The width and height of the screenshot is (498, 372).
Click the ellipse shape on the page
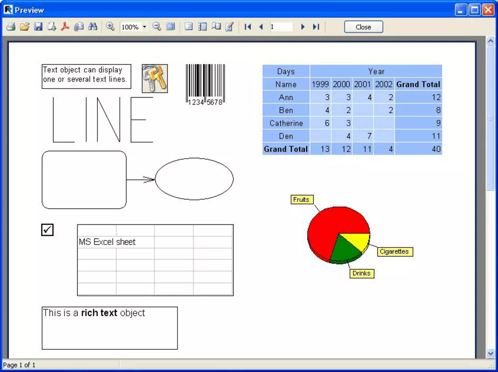pyautogui.click(x=194, y=179)
